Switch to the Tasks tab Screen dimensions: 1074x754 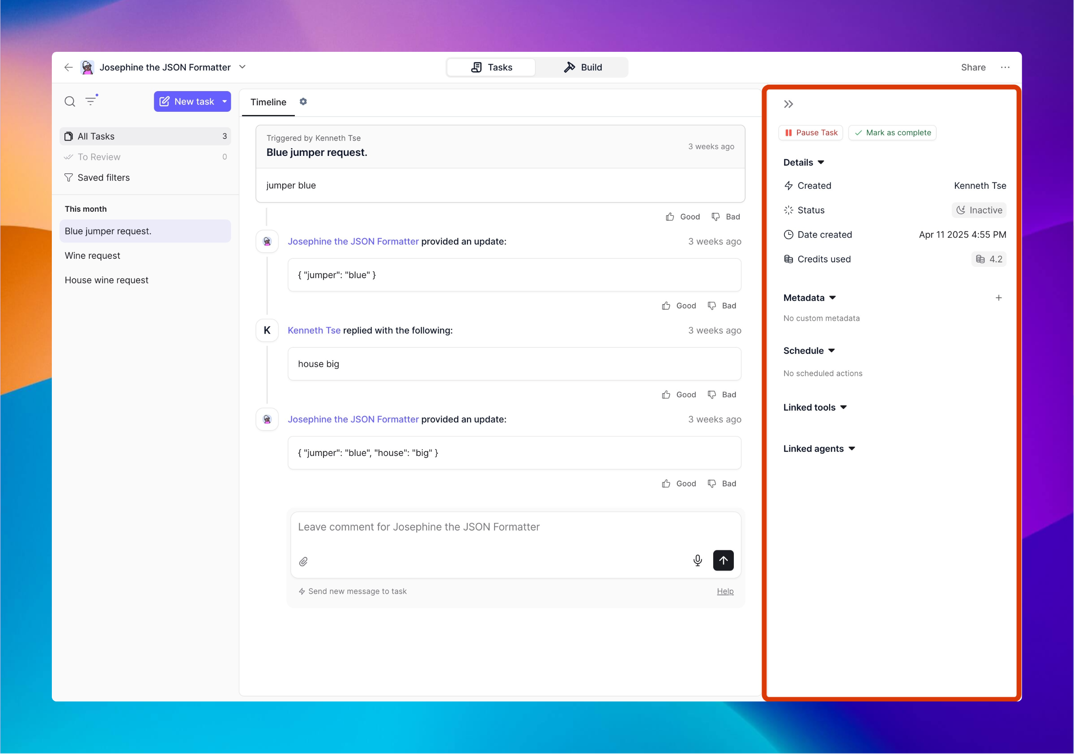[491, 67]
